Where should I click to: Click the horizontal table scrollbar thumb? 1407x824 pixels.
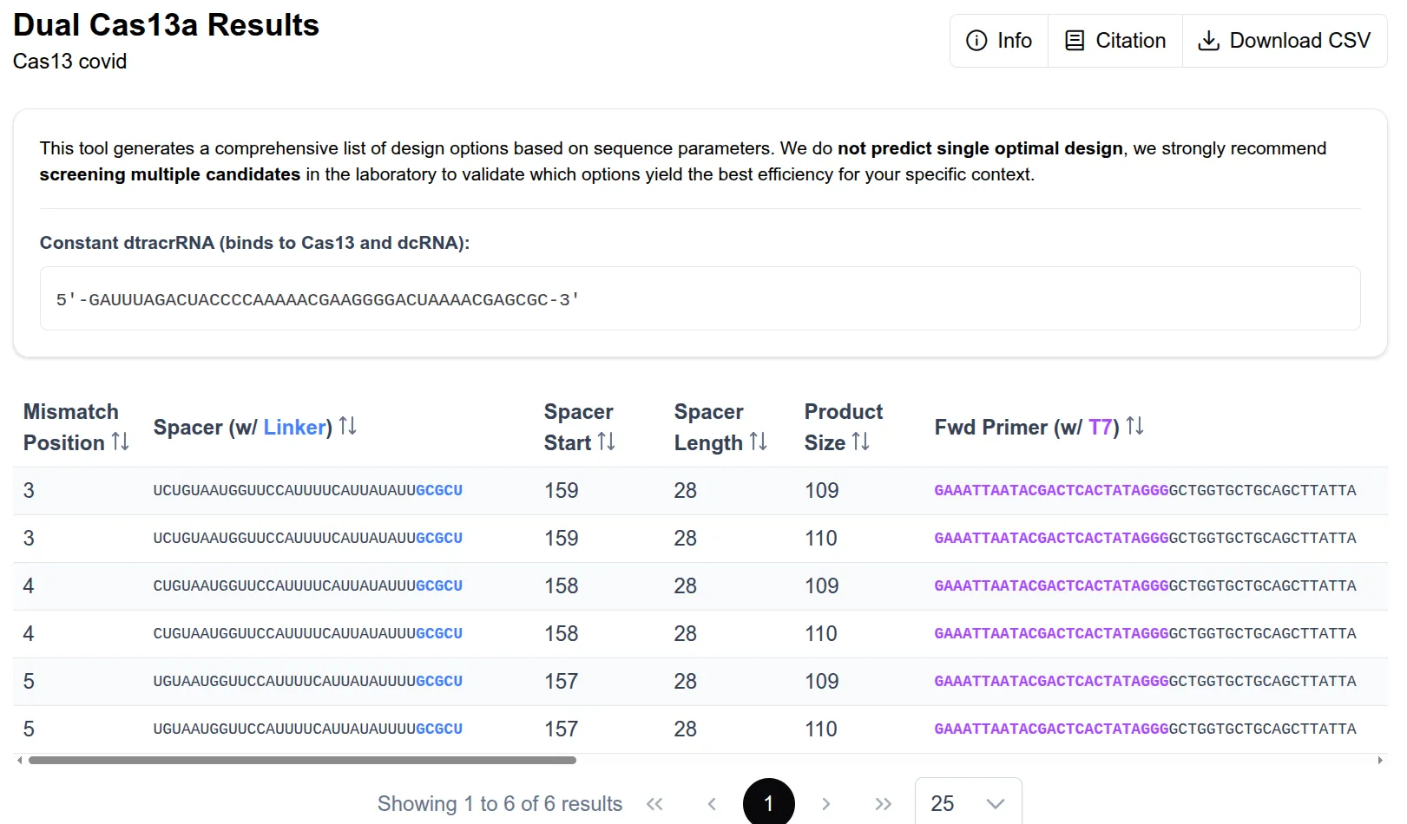click(x=302, y=761)
